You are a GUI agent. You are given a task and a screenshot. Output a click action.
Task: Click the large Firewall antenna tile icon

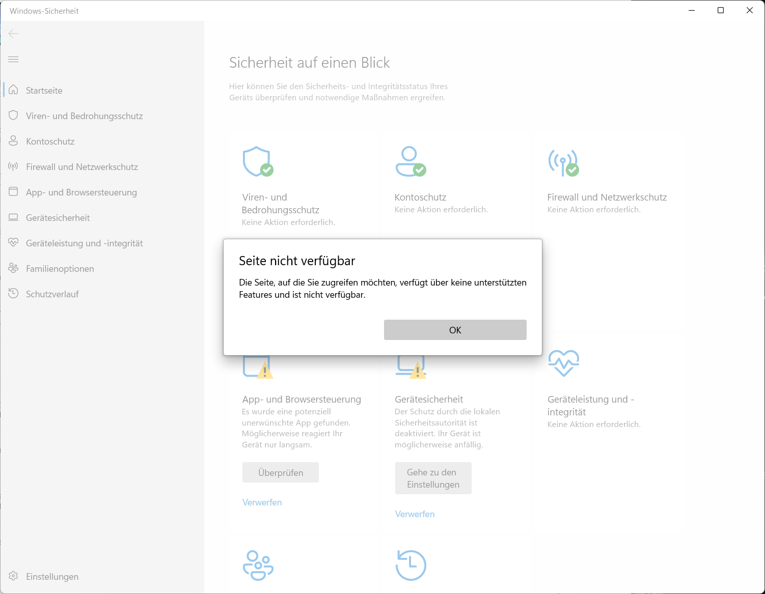coord(563,163)
